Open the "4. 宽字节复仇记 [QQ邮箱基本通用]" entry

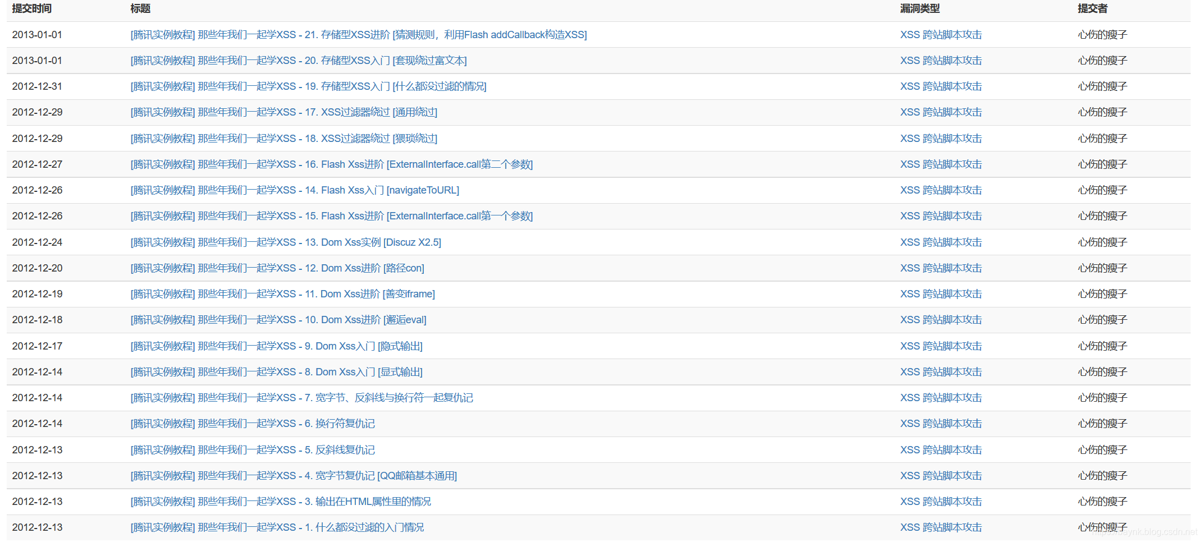(293, 475)
